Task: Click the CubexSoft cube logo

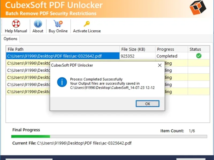Action: (198, 8)
